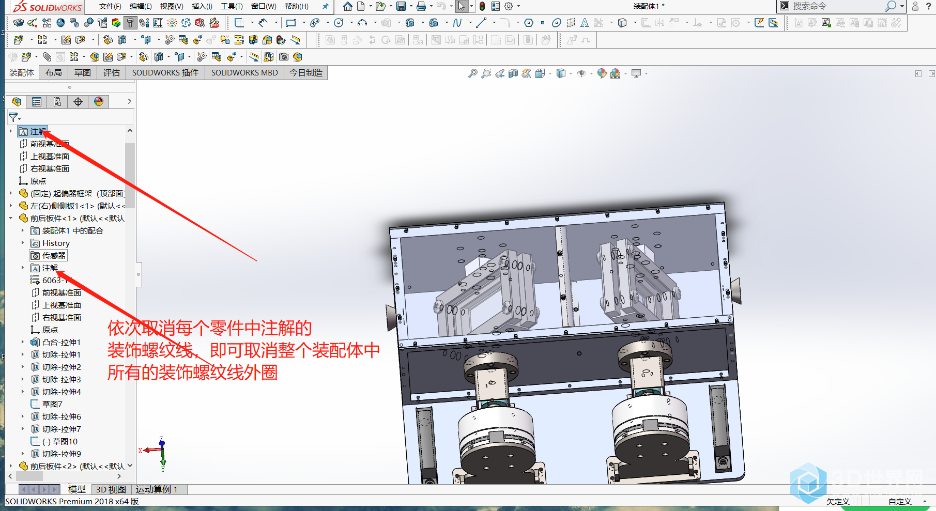
Task: Switch to SOLIDWORKS MBD tab
Action: coord(244,73)
